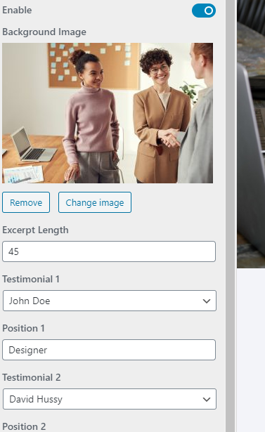Screen dimensions: 265x432
Task: Click the Enable label text
Action: tap(17, 11)
